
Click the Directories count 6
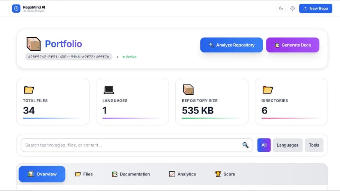point(264,110)
